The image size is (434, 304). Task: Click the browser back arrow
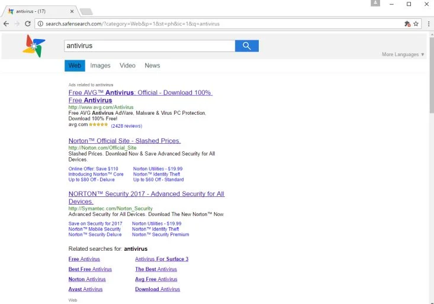[x=6, y=24]
